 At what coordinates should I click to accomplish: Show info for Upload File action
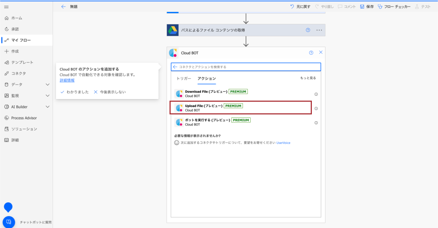click(316, 108)
